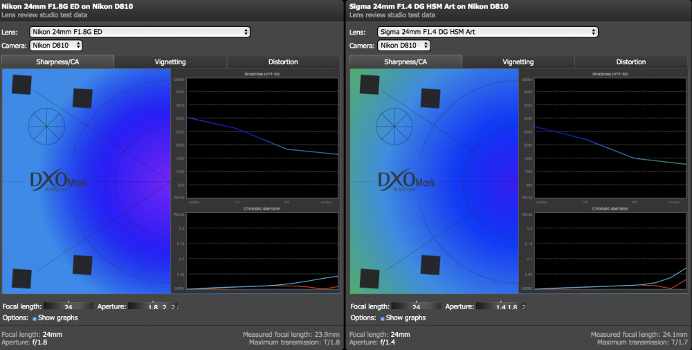The image size is (692, 350).
Task: Click the 'Lens review studio test data' subtitle in the Sigma panel
Action: coord(392,15)
